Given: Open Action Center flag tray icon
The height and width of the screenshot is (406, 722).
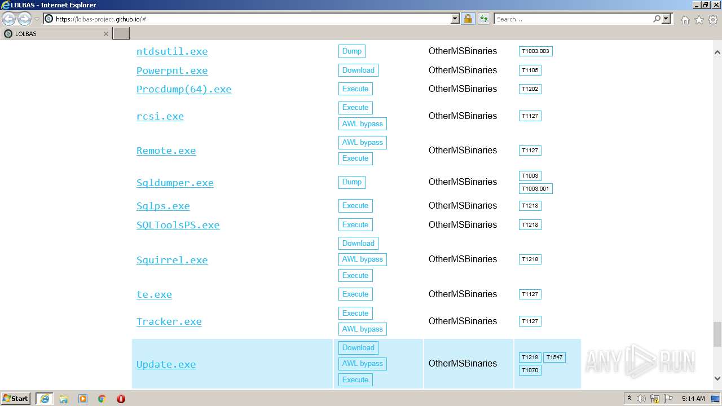Looking at the screenshot, I should pyautogui.click(x=668, y=399).
